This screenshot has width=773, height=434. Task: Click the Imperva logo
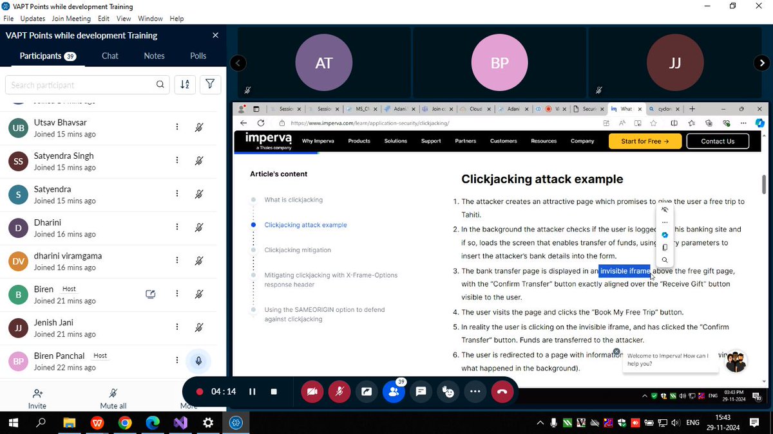269,141
